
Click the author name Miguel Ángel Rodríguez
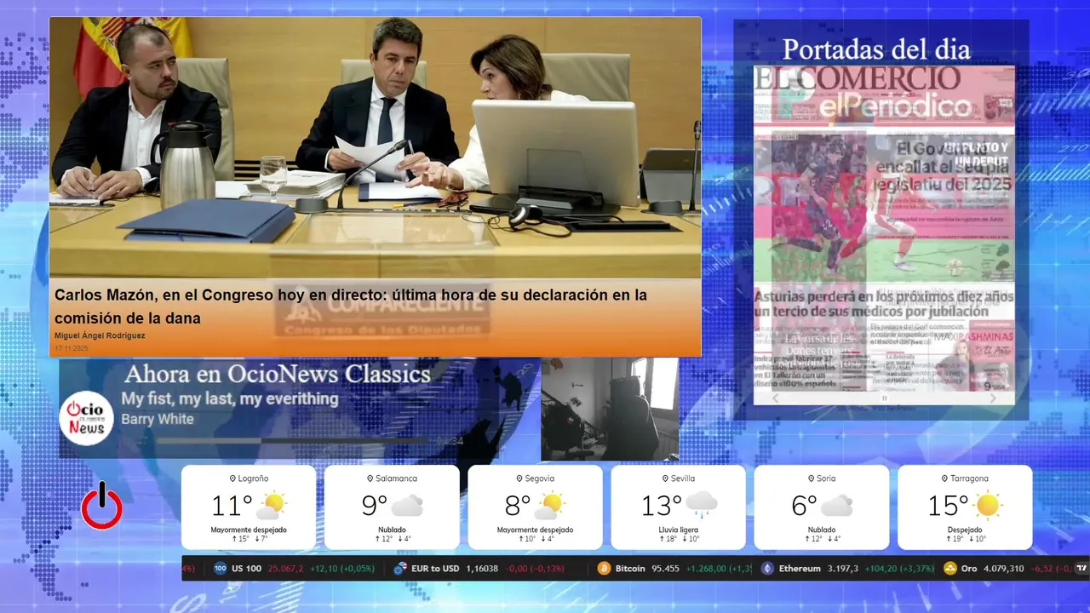100,335
